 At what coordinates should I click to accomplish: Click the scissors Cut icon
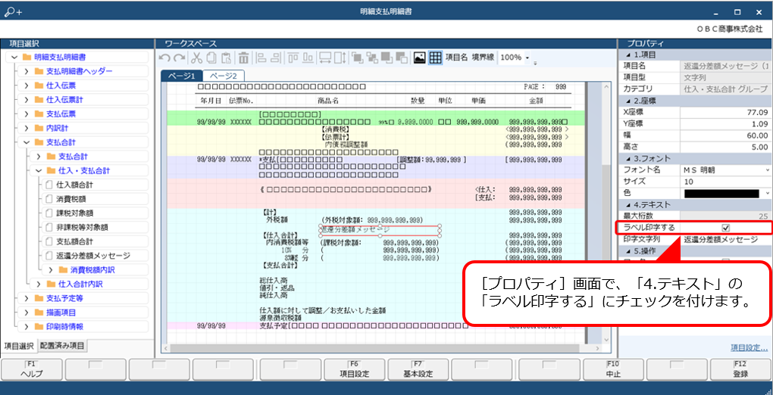[x=196, y=58]
